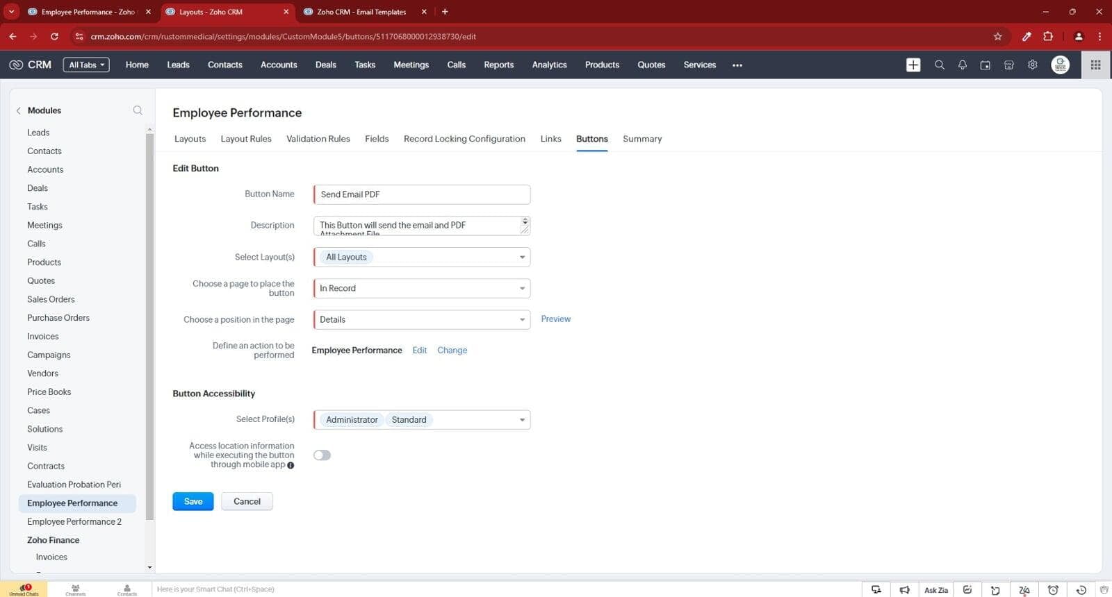Click info icon beside mobile app location label
Viewport: 1112px width, 597px height.
tap(291, 465)
